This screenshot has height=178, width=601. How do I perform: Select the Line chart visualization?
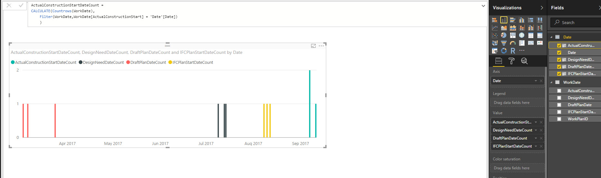[x=495, y=28]
